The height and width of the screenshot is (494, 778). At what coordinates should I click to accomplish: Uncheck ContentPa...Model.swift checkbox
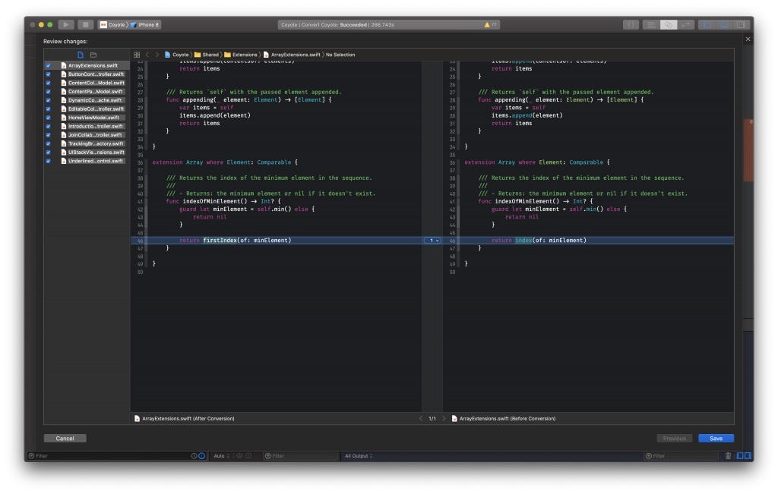pyautogui.click(x=48, y=92)
